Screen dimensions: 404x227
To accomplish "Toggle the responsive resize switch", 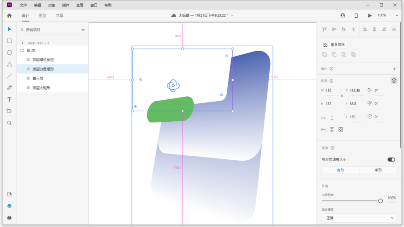I will (391, 159).
